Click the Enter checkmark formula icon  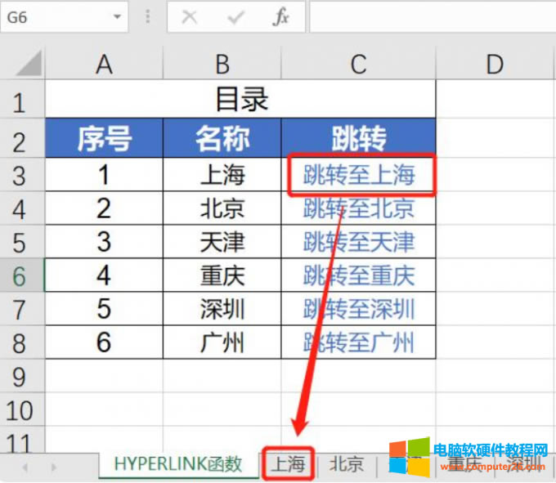236,17
